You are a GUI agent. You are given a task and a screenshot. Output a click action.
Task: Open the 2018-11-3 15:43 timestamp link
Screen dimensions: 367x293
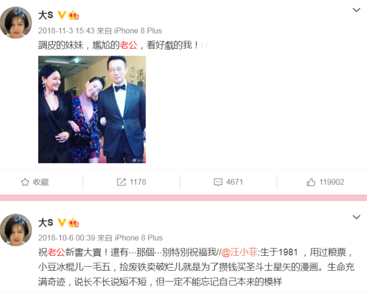[x=66, y=31]
